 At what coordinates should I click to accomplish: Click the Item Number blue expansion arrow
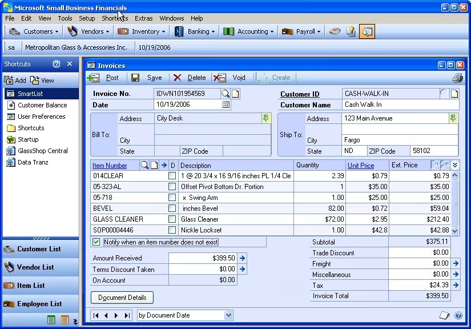pyautogui.click(x=164, y=165)
